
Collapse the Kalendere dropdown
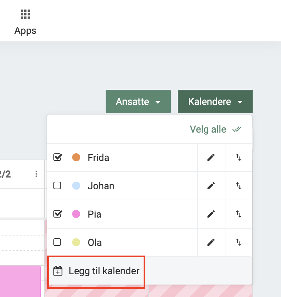click(x=215, y=102)
